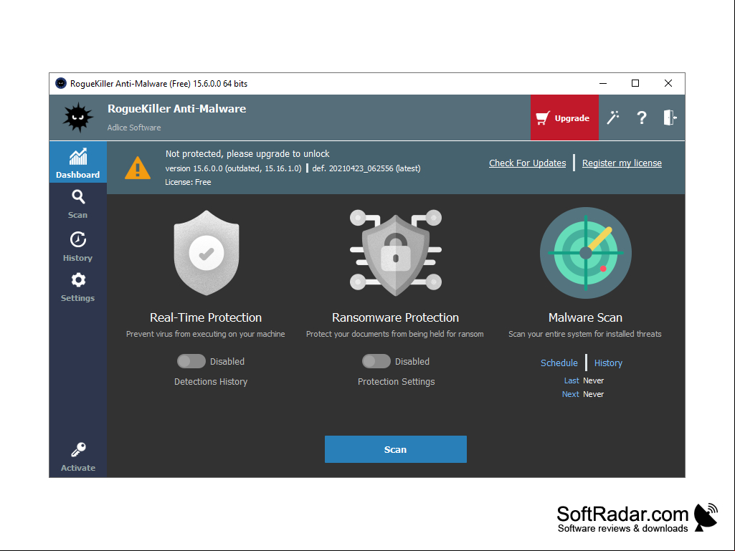Open Protection Settings

pos(396,381)
